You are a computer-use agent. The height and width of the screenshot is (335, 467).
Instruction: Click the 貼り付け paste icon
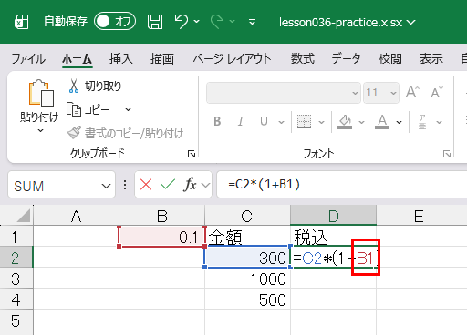pyautogui.click(x=41, y=93)
